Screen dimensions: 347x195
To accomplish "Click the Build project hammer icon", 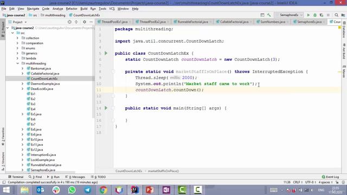I will pos(269,15).
